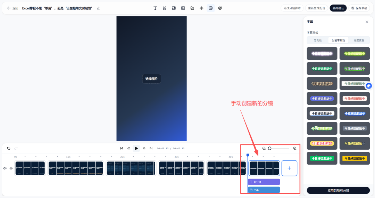
Task: Redo the last action
Action: pos(16,148)
